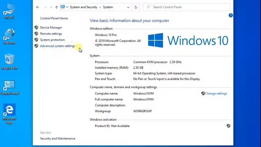Click Change settings link
This screenshot has width=261, height=147.
(x=216, y=94)
